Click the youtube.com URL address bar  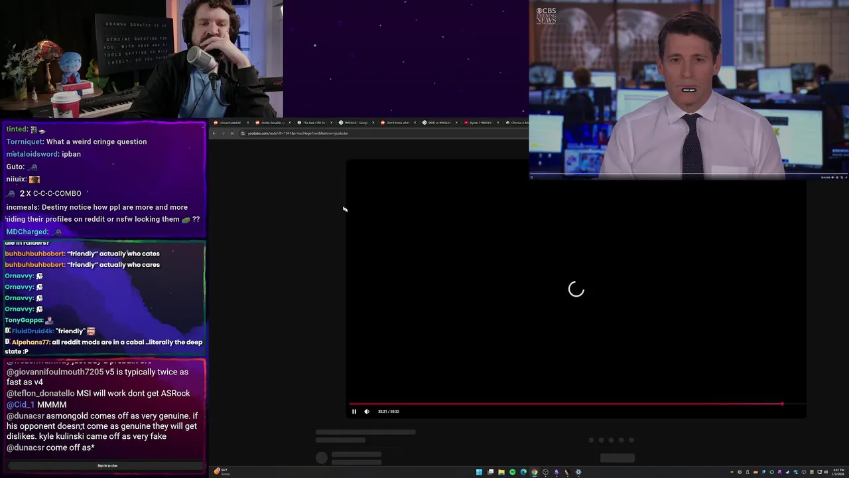pos(385,133)
